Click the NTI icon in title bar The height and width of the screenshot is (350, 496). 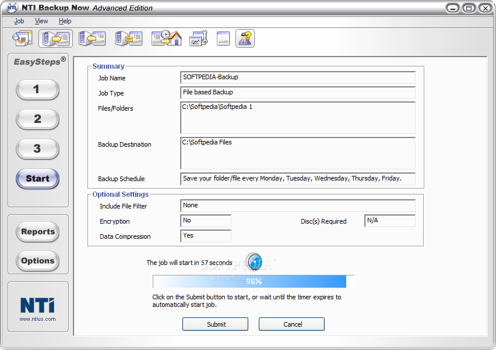pyautogui.click(x=12, y=7)
